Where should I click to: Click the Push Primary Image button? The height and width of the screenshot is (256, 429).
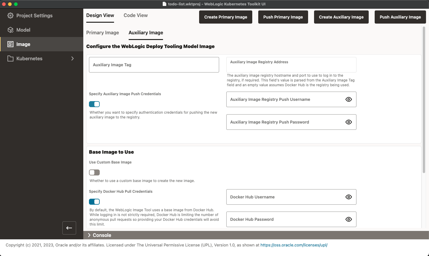click(283, 17)
